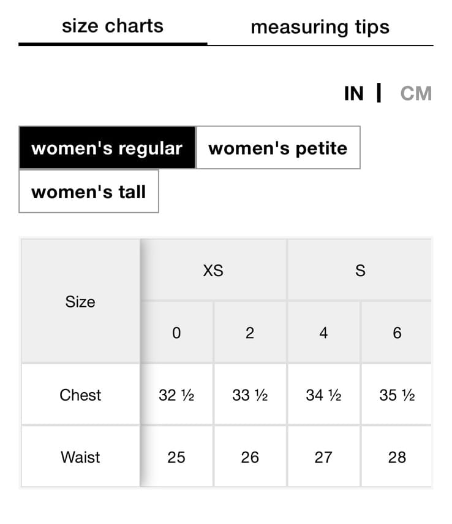Select women's regular size category
This screenshot has width=452, height=524.
click(x=107, y=148)
